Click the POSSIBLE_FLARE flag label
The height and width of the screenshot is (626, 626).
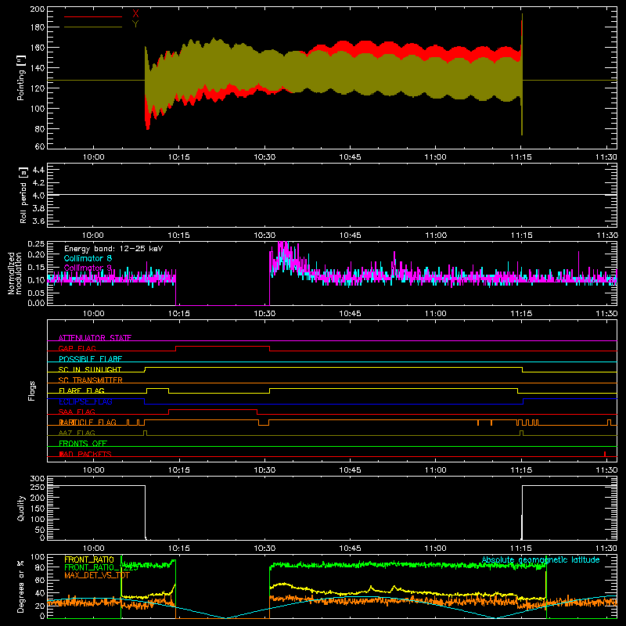tap(90, 359)
